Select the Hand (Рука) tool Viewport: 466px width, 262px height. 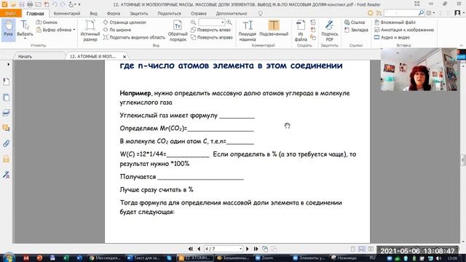8,29
